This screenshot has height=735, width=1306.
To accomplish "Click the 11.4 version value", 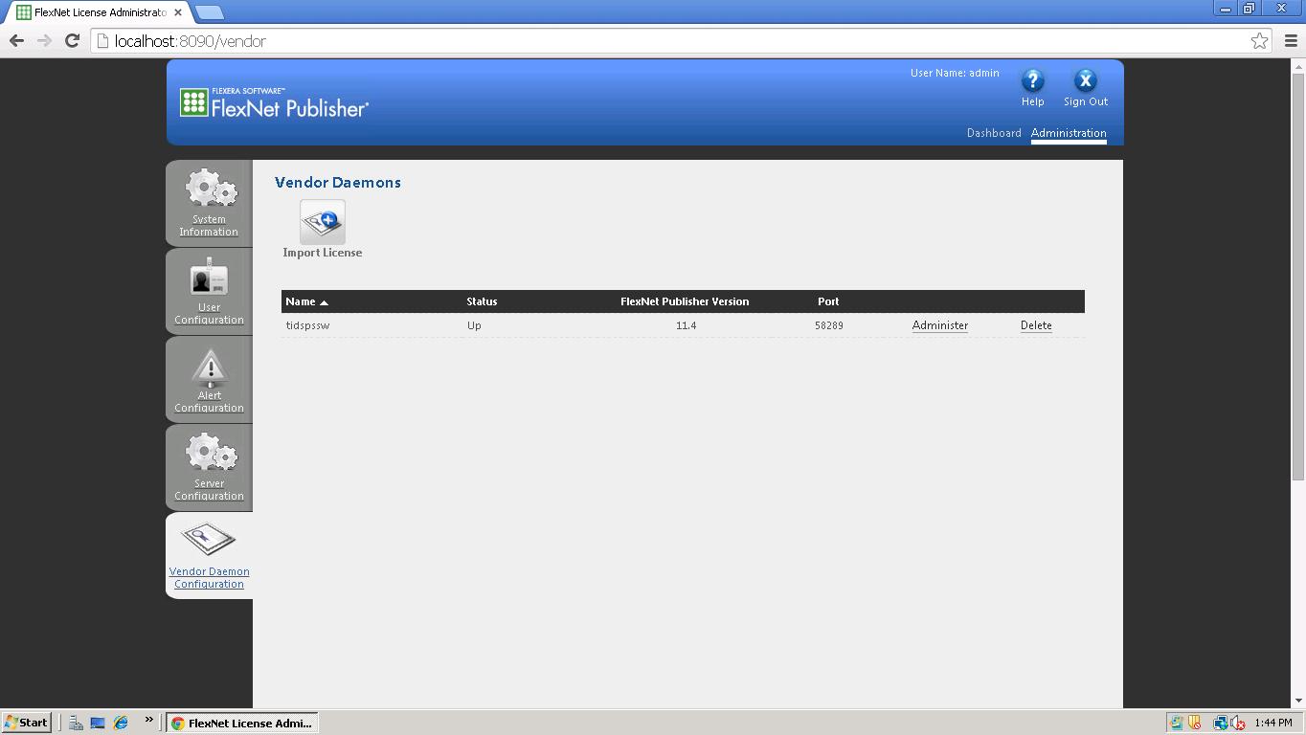I will tap(686, 325).
